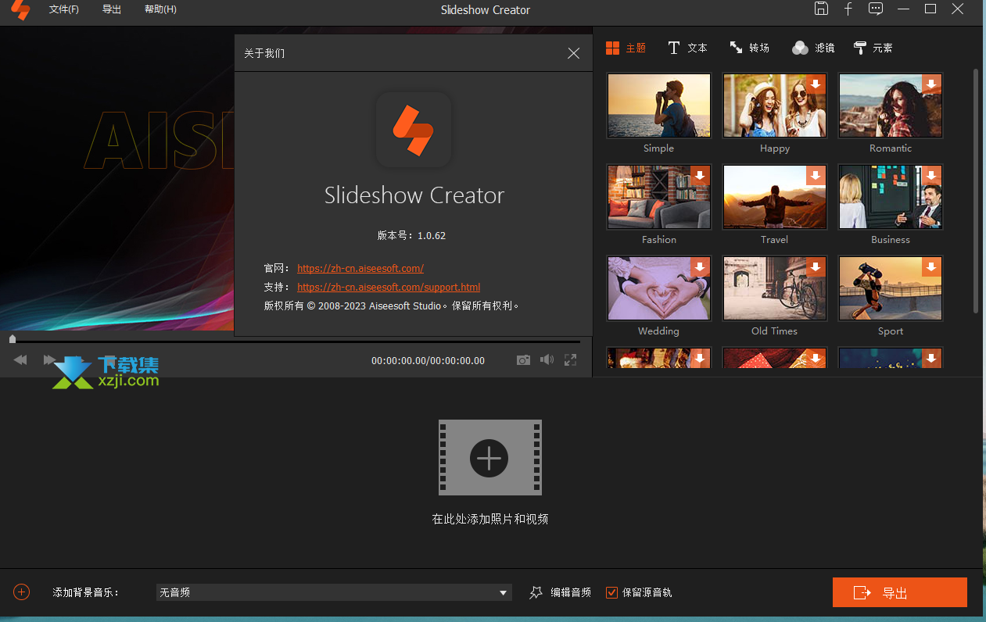Take a snapshot with the camera icon
The width and height of the screenshot is (986, 622).
pos(523,359)
